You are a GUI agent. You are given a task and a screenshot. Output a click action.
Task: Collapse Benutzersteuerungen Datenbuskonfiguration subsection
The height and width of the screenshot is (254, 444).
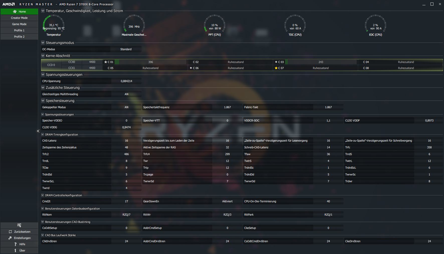pyautogui.click(x=43, y=209)
